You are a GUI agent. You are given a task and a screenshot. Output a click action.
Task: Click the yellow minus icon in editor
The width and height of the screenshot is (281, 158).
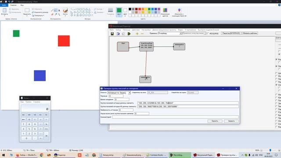(142, 34)
